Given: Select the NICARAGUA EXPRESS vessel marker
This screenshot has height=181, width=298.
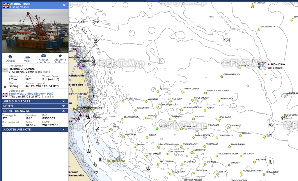Looking at the screenshot, I should [x=241, y=173].
